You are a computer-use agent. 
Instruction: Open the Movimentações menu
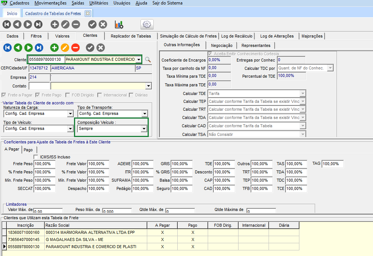point(50,3)
